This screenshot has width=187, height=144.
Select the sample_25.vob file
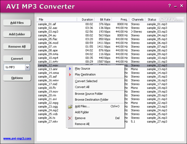point(48,114)
